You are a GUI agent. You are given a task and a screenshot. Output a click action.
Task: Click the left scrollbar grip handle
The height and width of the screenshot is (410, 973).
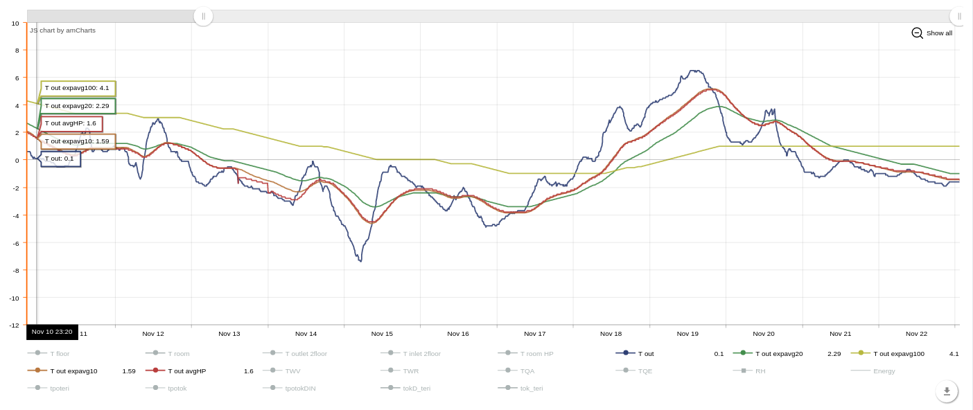click(203, 16)
